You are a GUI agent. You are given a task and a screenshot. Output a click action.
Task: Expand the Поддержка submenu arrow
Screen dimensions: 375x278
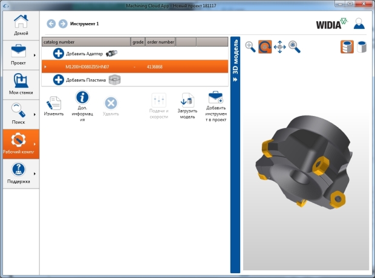tap(34, 174)
